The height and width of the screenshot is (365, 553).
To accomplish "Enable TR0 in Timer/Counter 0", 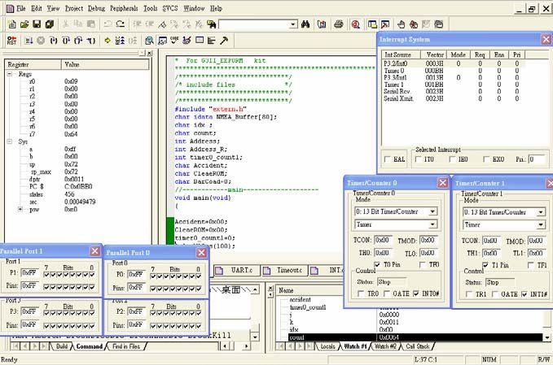I will pyautogui.click(x=361, y=293).
